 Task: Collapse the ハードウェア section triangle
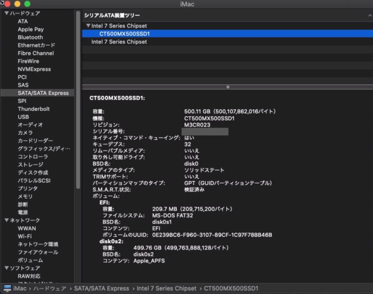coord(7,13)
